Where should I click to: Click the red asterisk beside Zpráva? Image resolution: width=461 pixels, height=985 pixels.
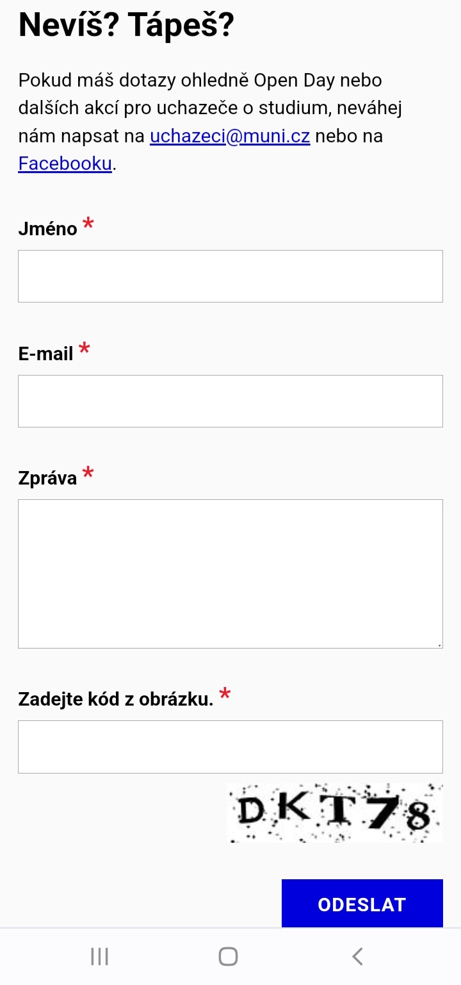(x=88, y=473)
